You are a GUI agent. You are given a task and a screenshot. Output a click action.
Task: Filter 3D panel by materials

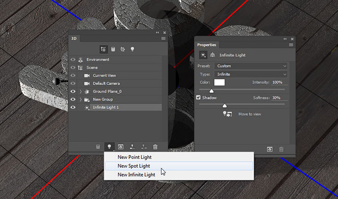[123, 49]
